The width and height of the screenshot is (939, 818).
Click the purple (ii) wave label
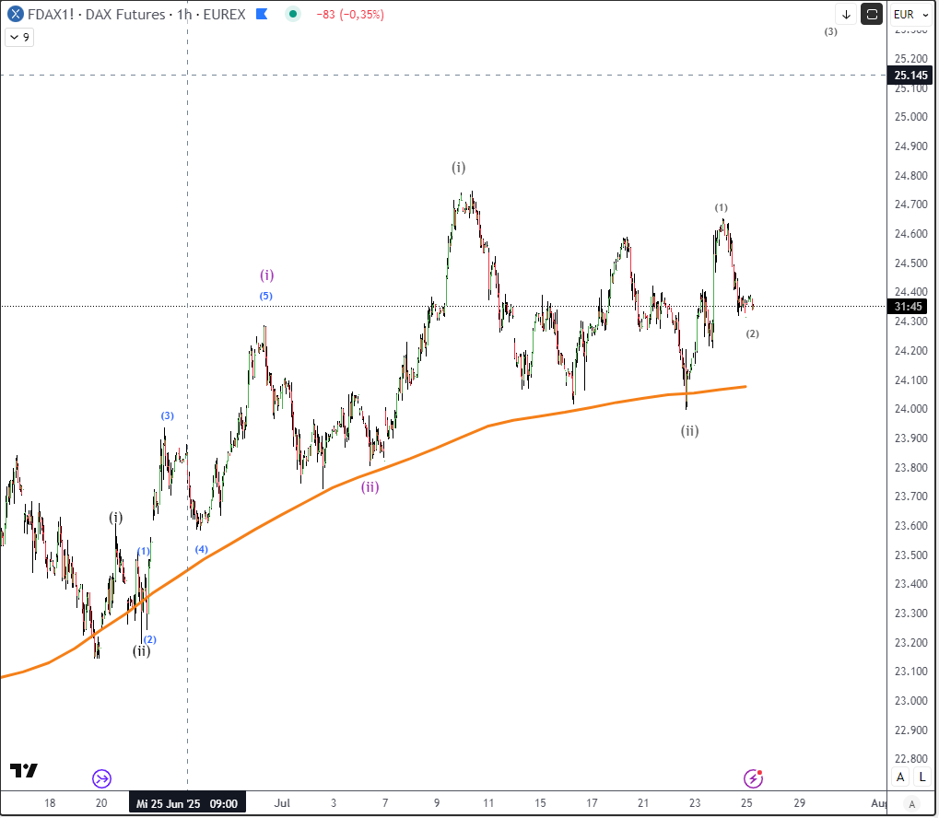coord(370,487)
